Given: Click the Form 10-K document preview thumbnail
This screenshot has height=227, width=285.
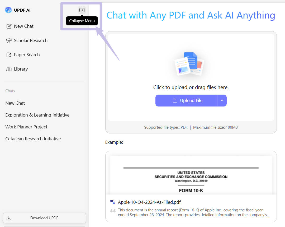Looking at the screenshot, I should coord(191,175).
